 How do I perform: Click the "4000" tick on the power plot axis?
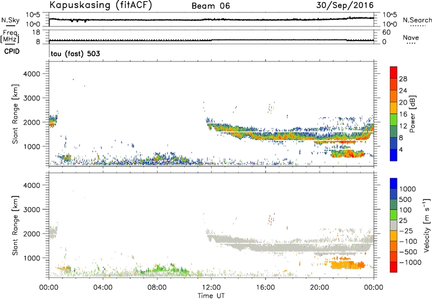(31, 74)
